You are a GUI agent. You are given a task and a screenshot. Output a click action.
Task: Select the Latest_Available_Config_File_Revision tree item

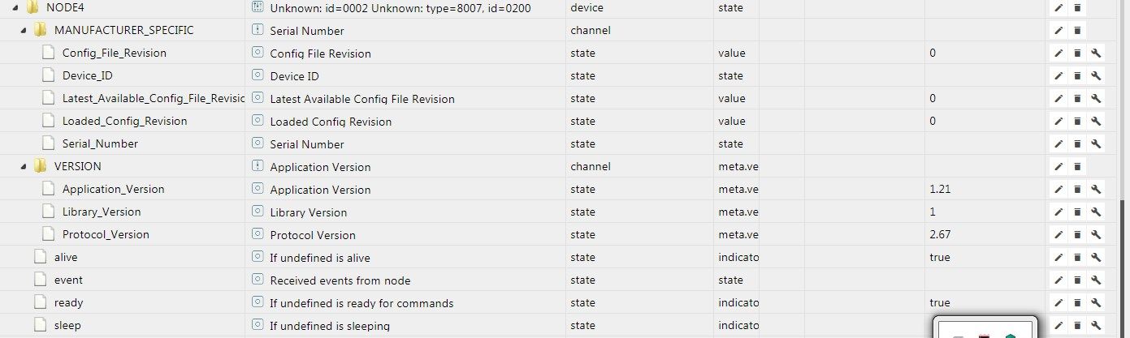click(x=153, y=99)
